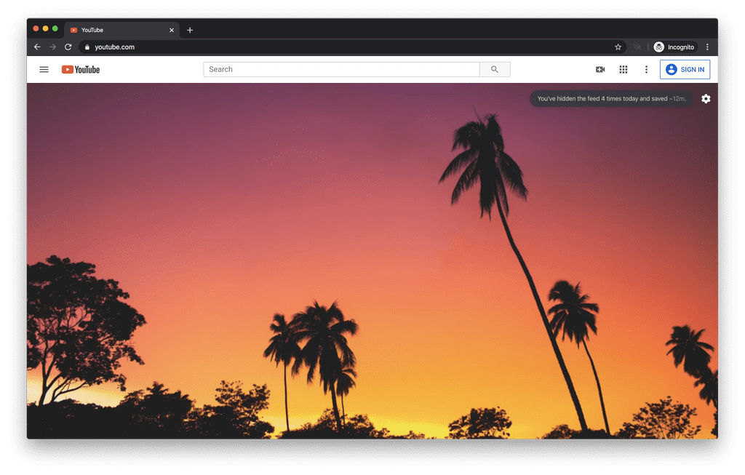Open the YouTube apps grid icon
This screenshot has height=475, width=745.
[624, 70]
